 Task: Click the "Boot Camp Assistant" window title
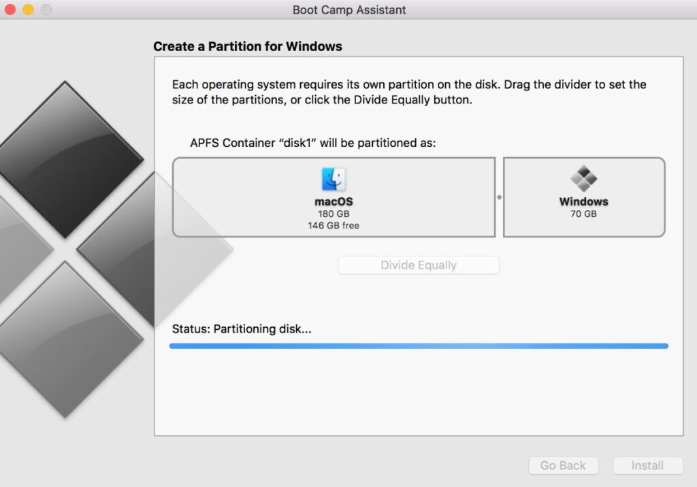[x=349, y=10]
